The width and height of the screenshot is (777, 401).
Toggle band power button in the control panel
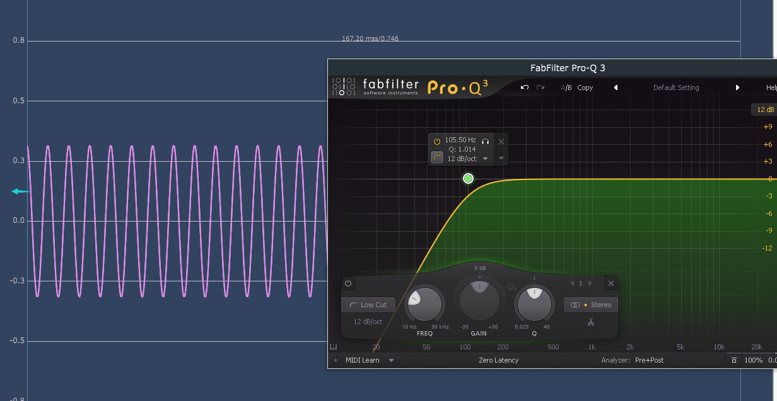click(348, 283)
